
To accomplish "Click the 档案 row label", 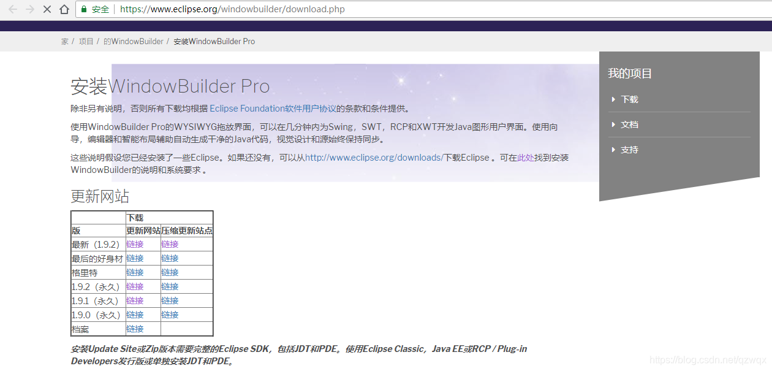I will [80, 329].
